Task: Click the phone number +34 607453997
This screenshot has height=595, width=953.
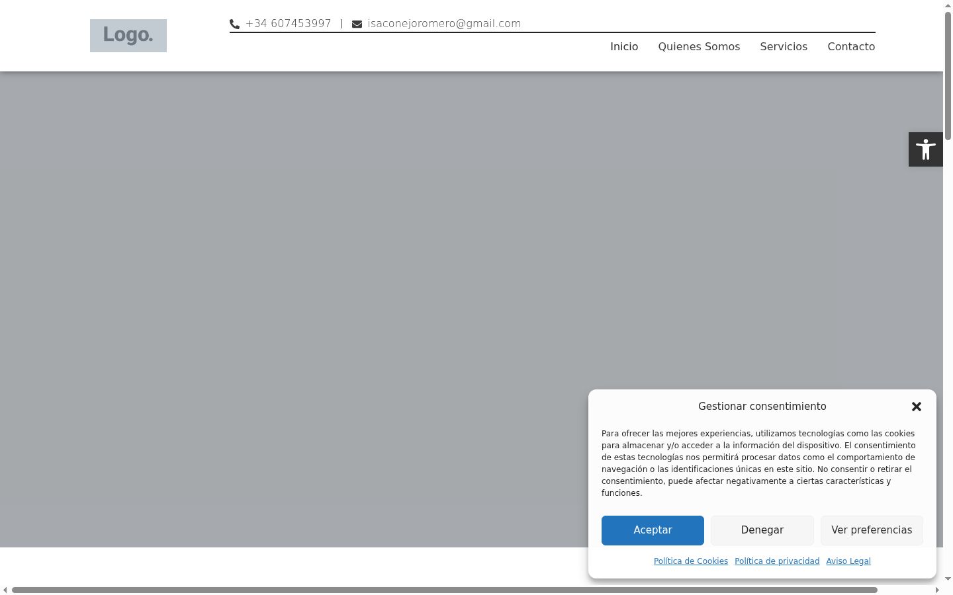Action: [288, 24]
